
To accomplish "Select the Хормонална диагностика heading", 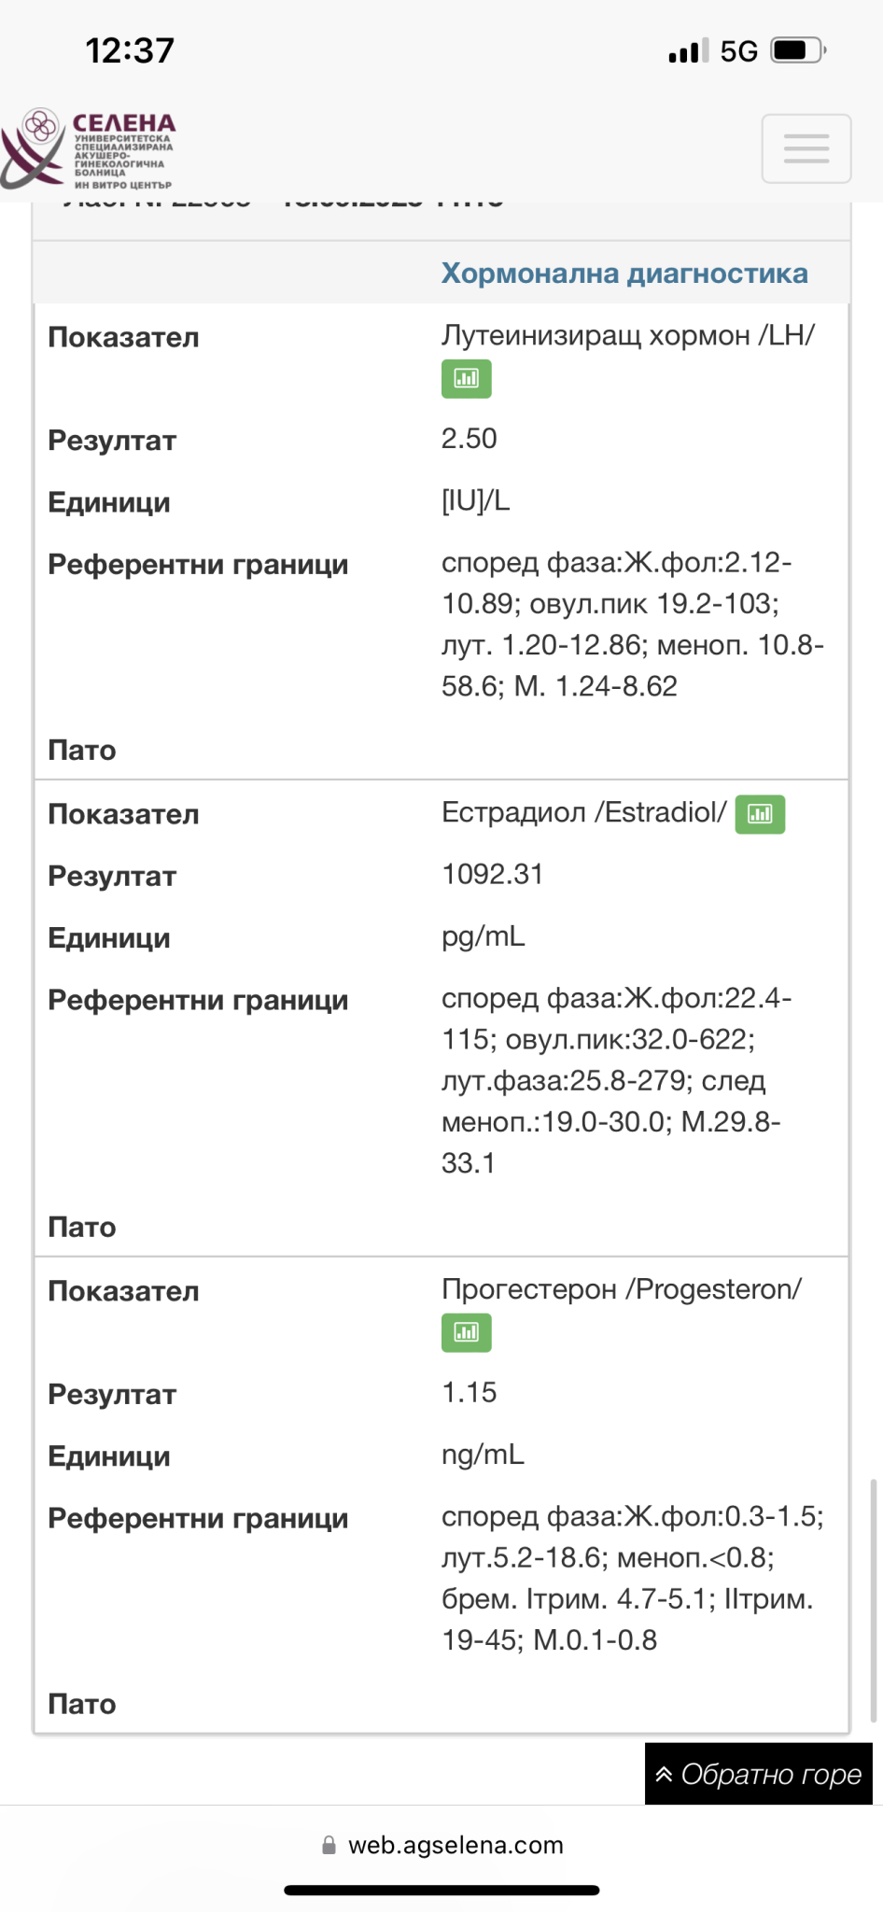I will coord(624,274).
